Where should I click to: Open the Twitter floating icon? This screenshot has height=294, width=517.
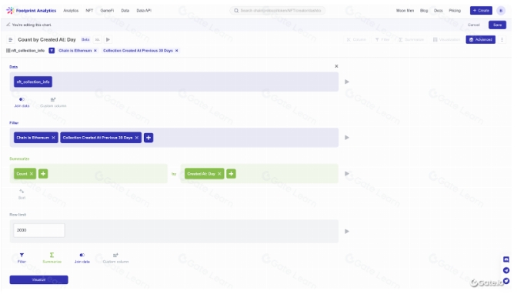pos(506,281)
